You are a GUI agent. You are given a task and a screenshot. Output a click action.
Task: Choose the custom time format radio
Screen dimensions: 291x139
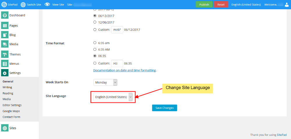(95, 63)
